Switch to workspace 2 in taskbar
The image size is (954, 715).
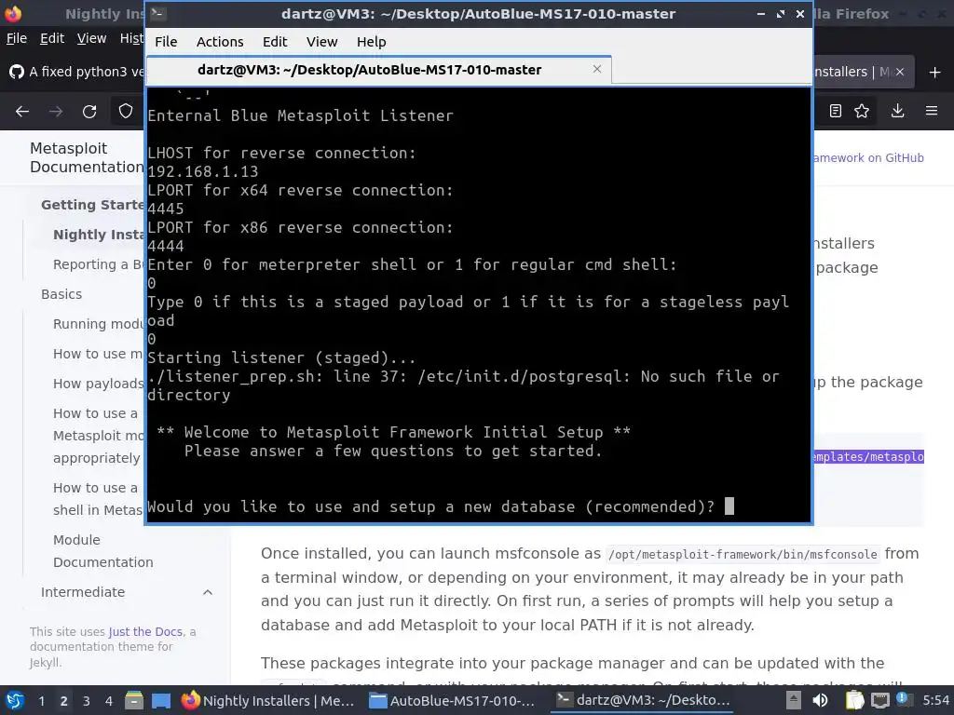click(x=64, y=701)
